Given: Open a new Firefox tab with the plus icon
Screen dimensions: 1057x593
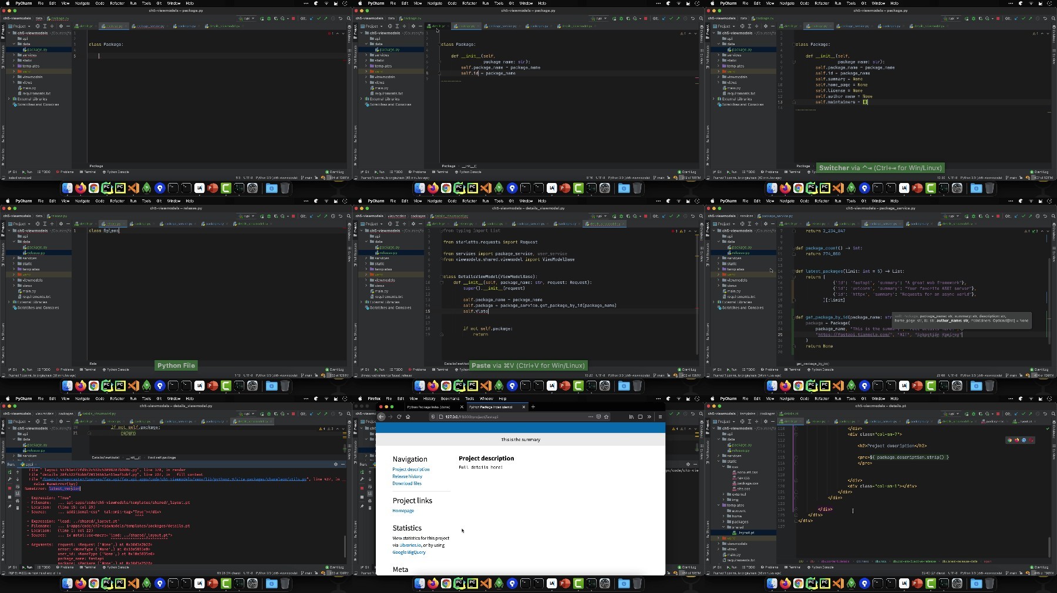Looking at the screenshot, I should pos(533,406).
